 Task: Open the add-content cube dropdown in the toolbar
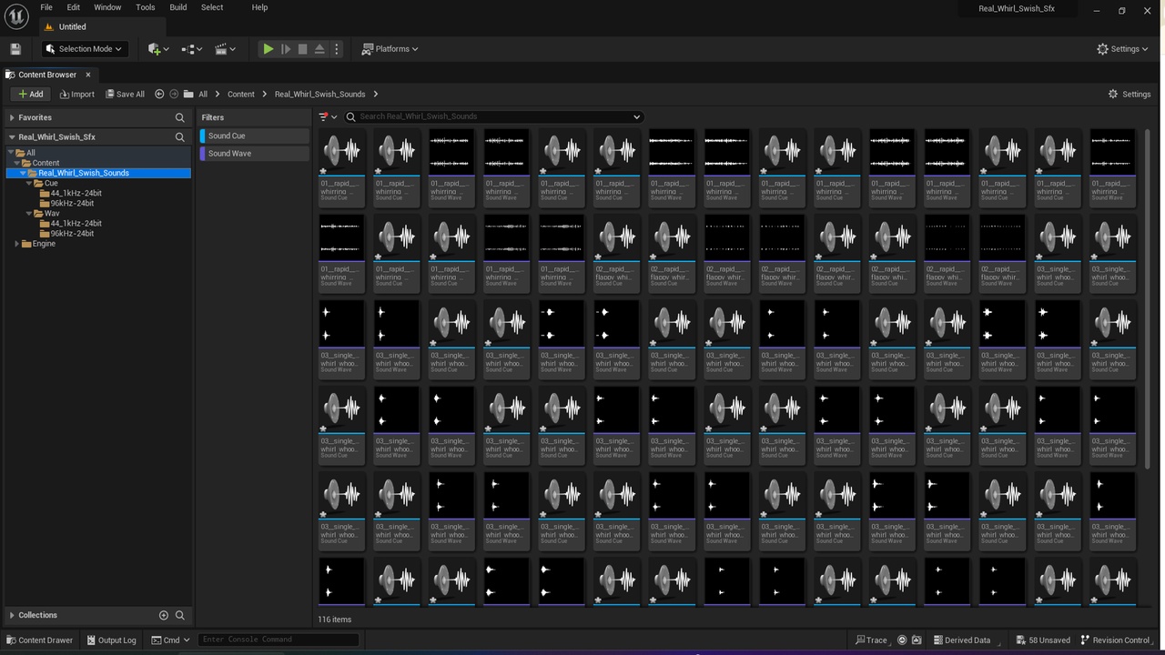[x=158, y=49]
